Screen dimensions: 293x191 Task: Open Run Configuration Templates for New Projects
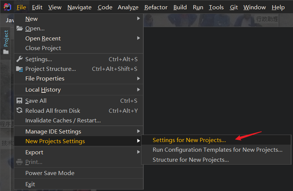[217, 150]
